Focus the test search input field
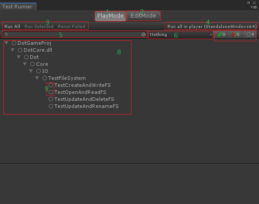 pos(75,34)
